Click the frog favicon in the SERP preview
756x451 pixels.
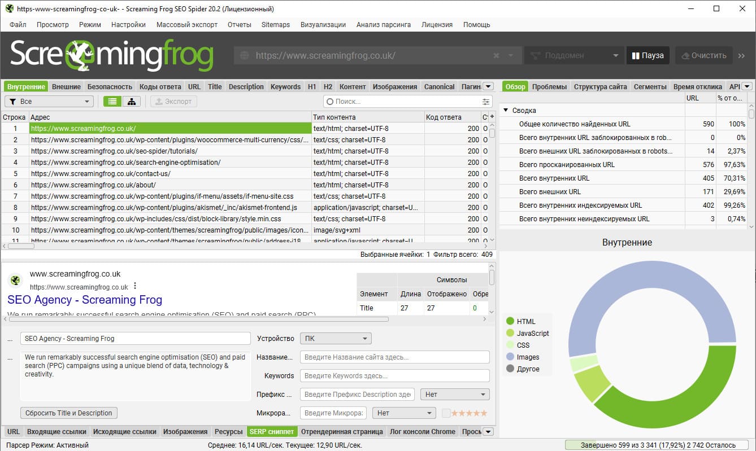tap(15, 280)
